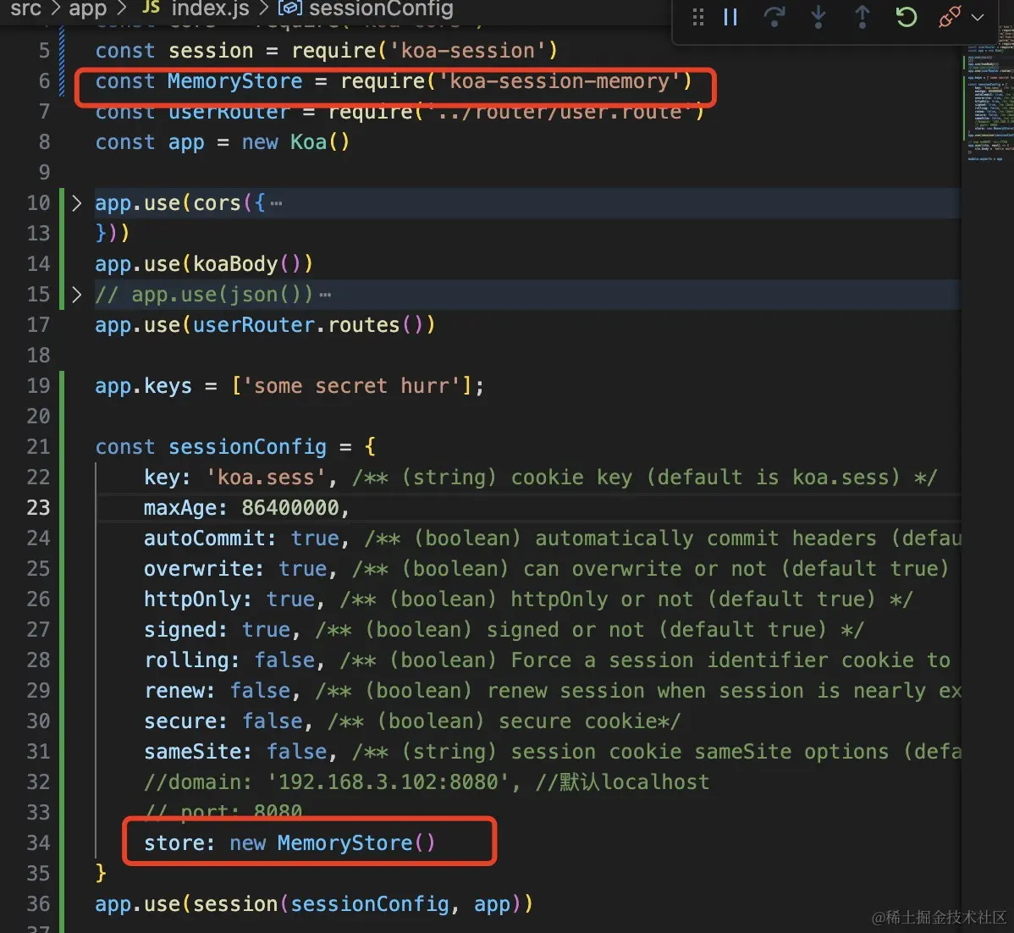The width and height of the screenshot is (1014, 933).
Task: Select the app breadcrumb segment
Action: [87, 9]
